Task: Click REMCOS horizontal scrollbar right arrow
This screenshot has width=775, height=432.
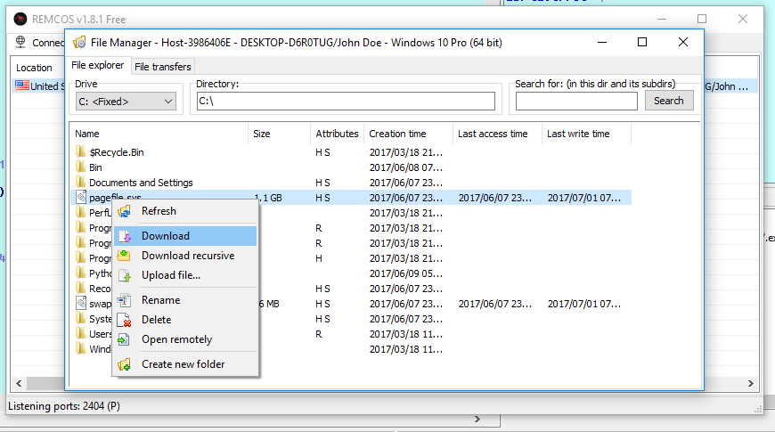Action: 751,383
